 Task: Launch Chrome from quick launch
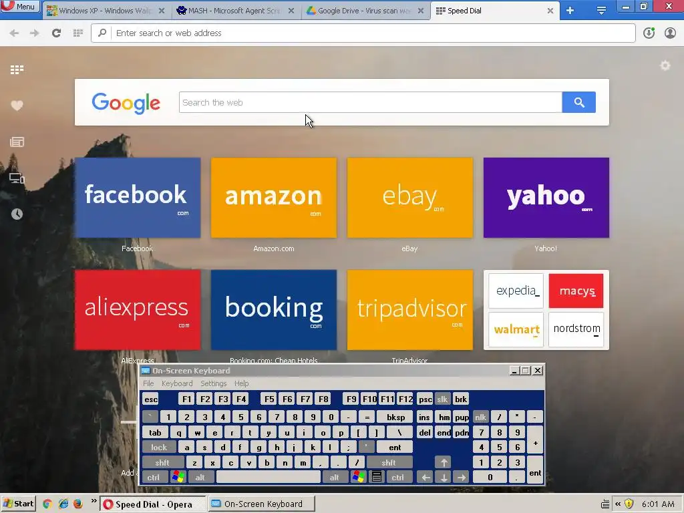point(47,504)
